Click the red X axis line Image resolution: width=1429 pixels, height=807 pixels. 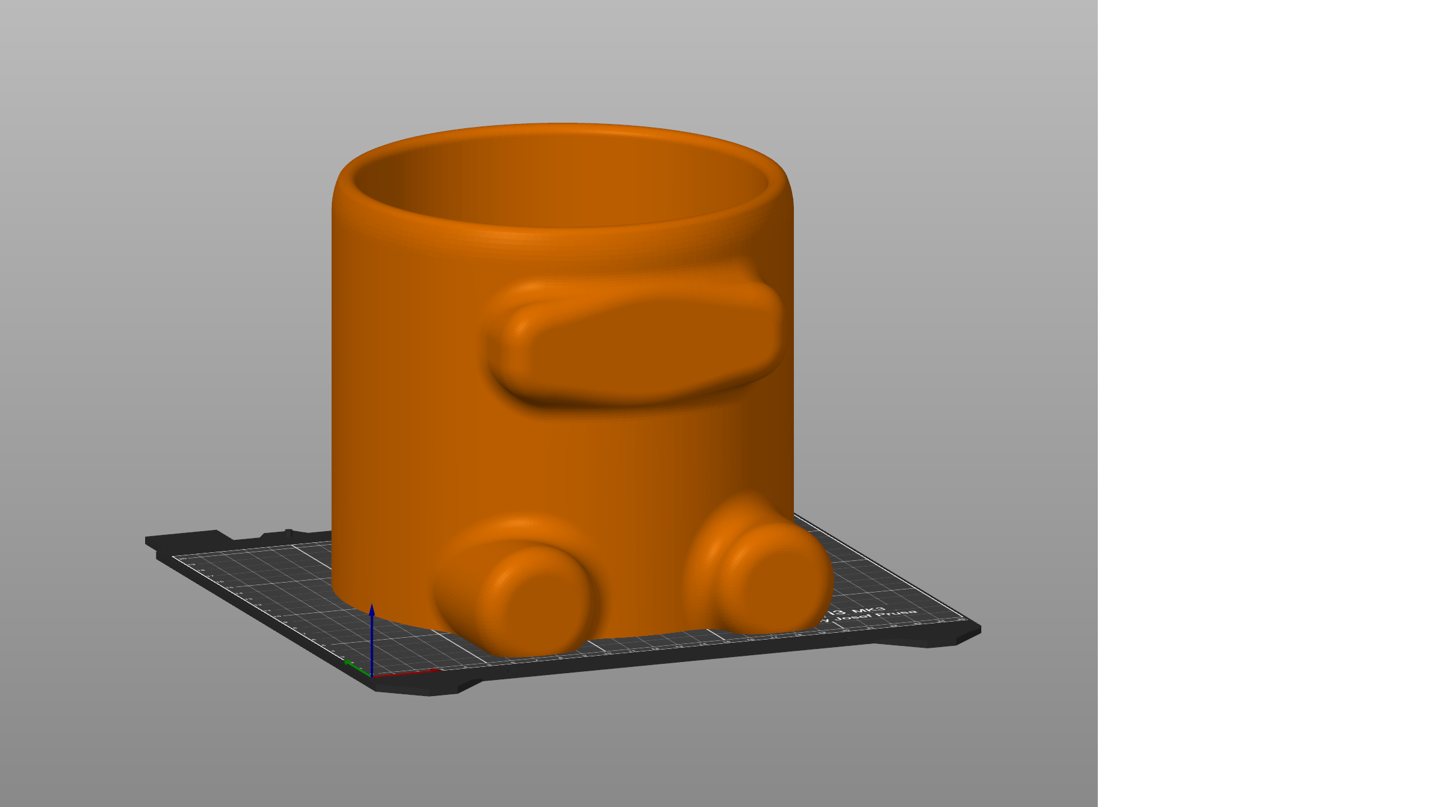[406, 672]
